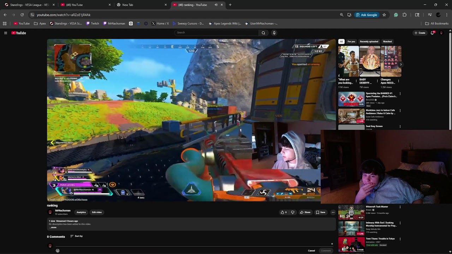The image size is (452, 254).
Task: Bookmark this page with the star icon
Action: click(384, 15)
